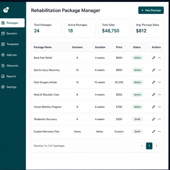Click the Total Sales $48,750 card

(114, 28)
